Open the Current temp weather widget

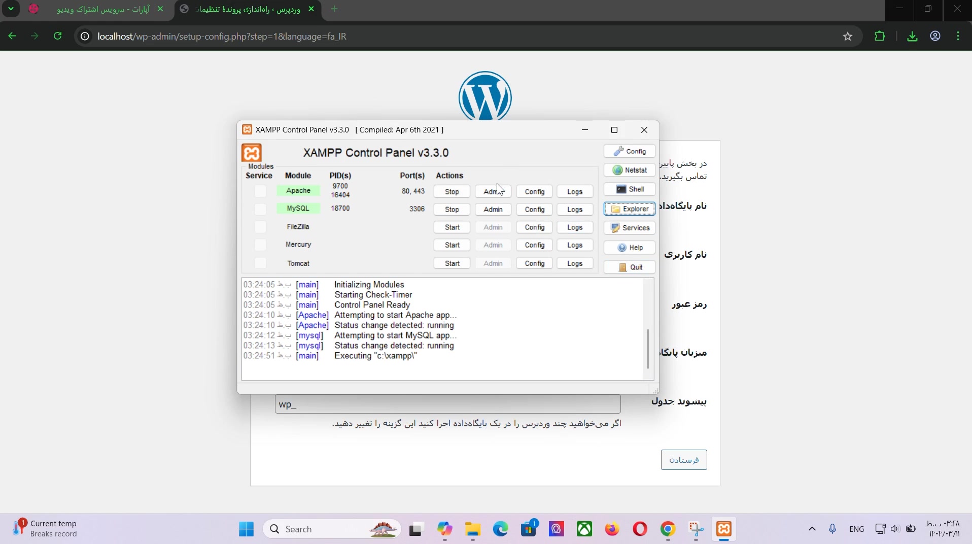(x=45, y=529)
